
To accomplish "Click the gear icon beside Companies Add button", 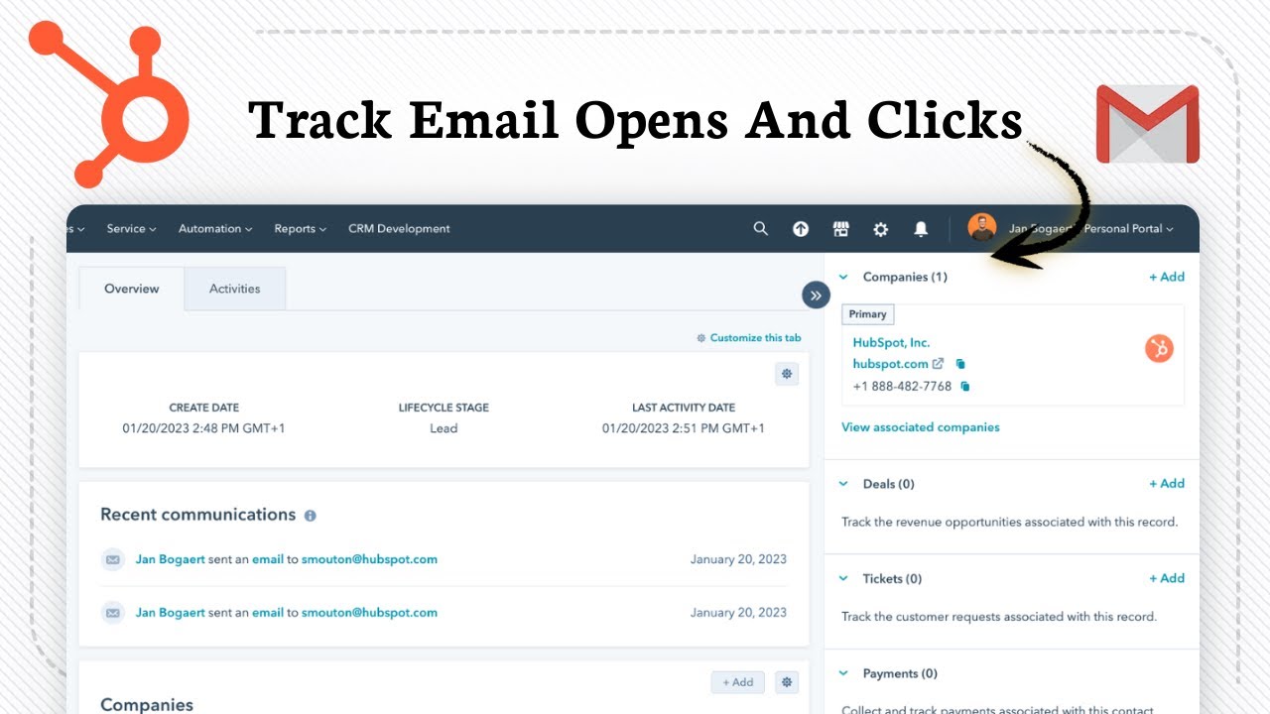I will coord(787,682).
